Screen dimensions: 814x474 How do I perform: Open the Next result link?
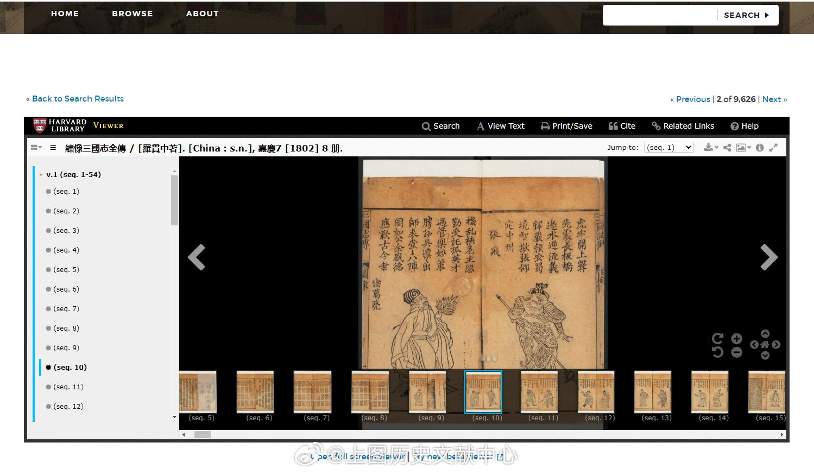(774, 99)
